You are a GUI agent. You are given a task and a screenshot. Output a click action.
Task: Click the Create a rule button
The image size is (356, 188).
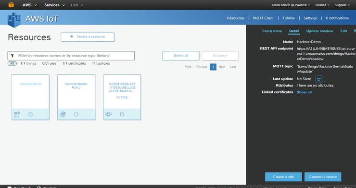point(283,176)
